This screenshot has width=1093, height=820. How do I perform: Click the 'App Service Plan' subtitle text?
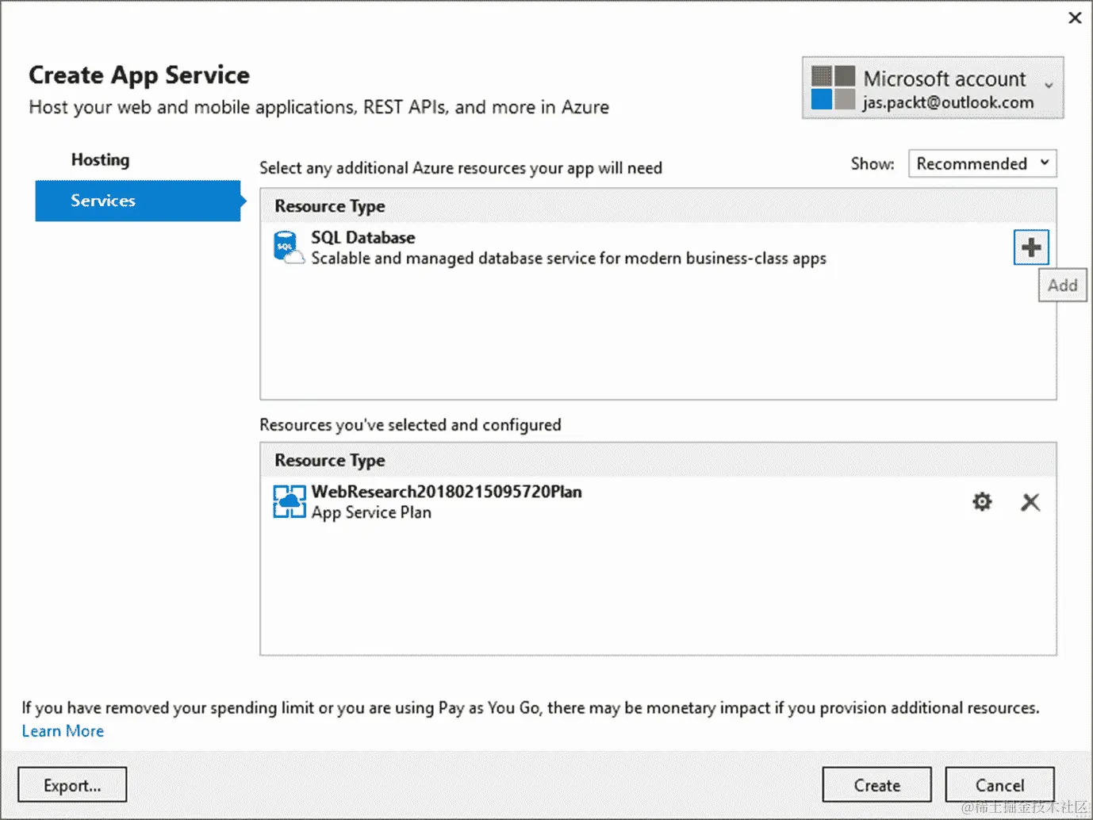371,512
